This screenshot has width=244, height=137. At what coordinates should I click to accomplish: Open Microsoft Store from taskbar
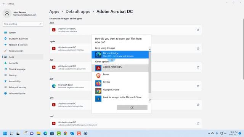(x=52, y=133)
